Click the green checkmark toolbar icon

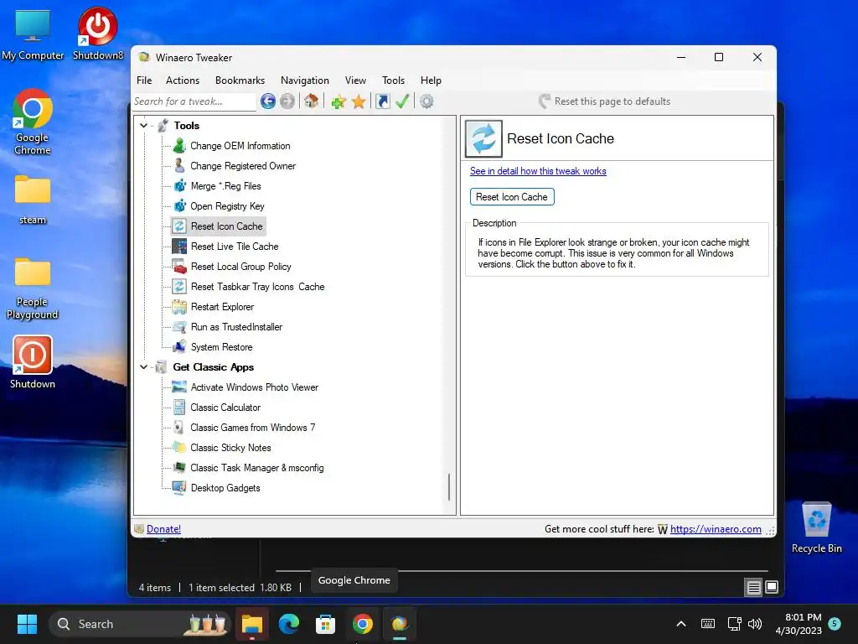pos(402,101)
